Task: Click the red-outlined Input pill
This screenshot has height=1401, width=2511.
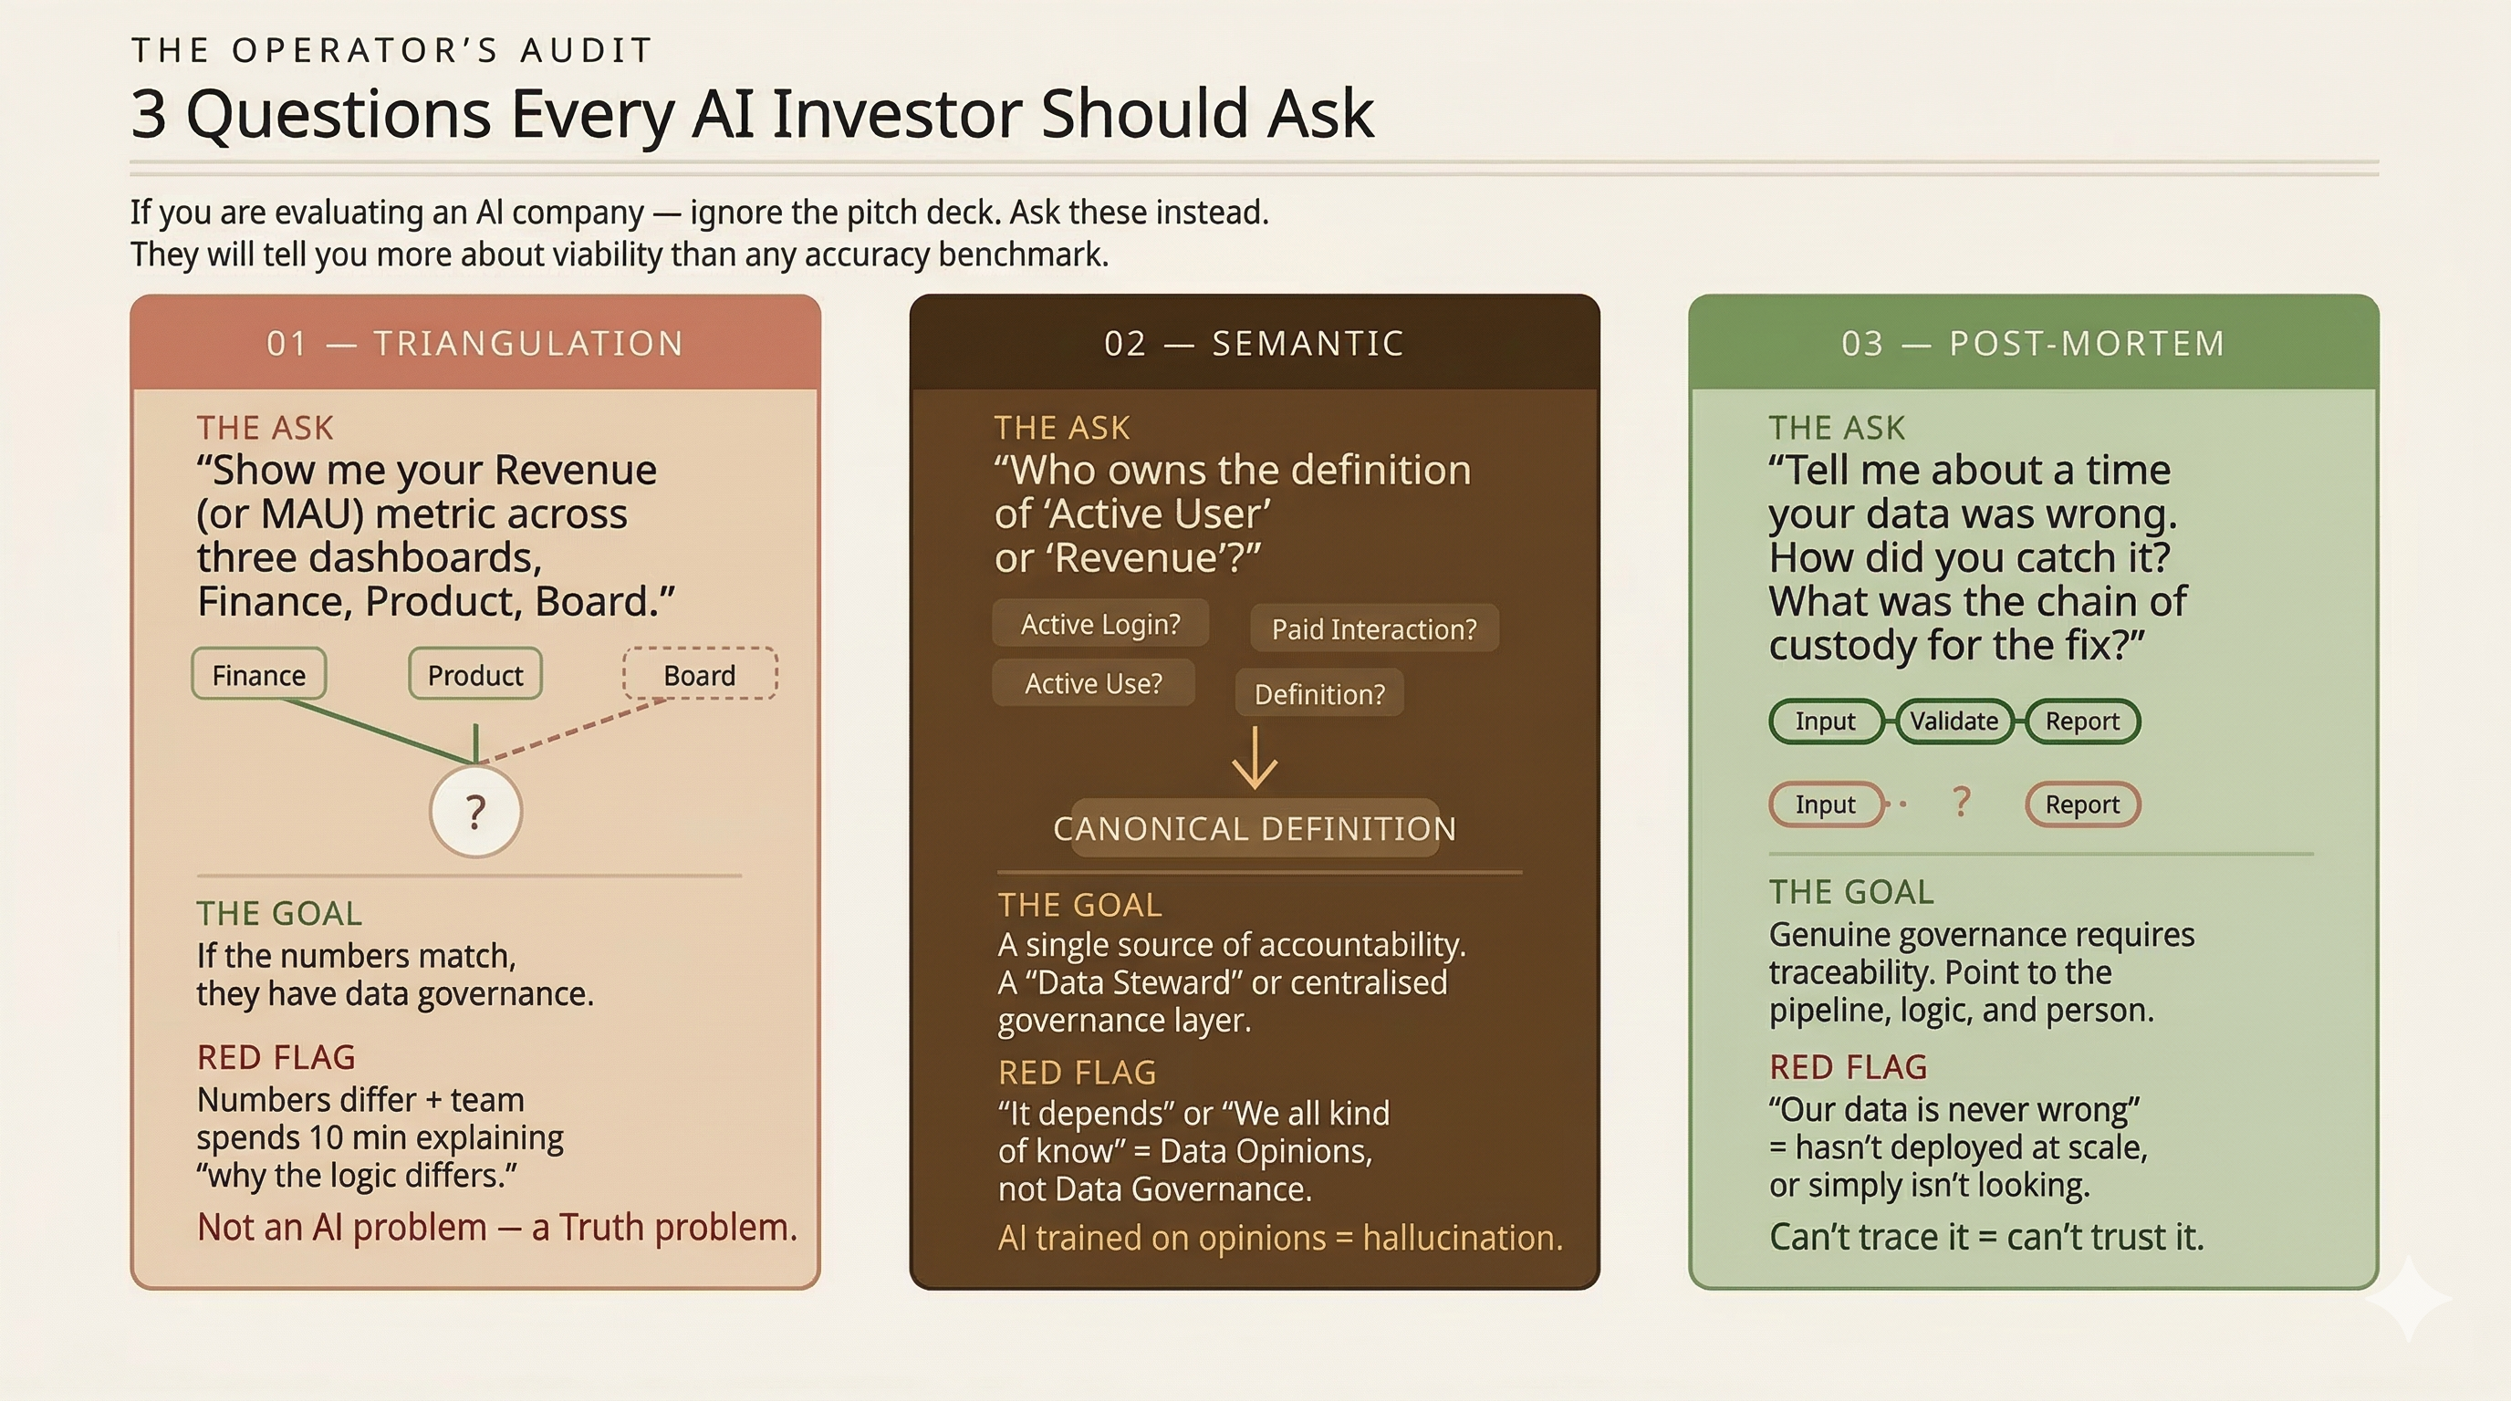Action: [x=1826, y=804]
